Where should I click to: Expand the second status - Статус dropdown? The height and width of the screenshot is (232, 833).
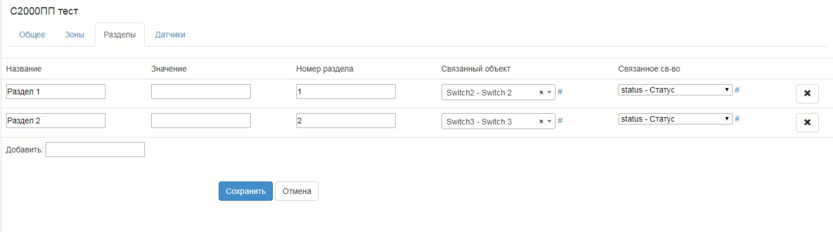[x=675, y=119]
